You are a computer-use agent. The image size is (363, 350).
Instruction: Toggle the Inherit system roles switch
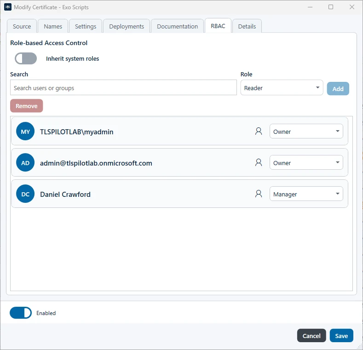point(26,58)
